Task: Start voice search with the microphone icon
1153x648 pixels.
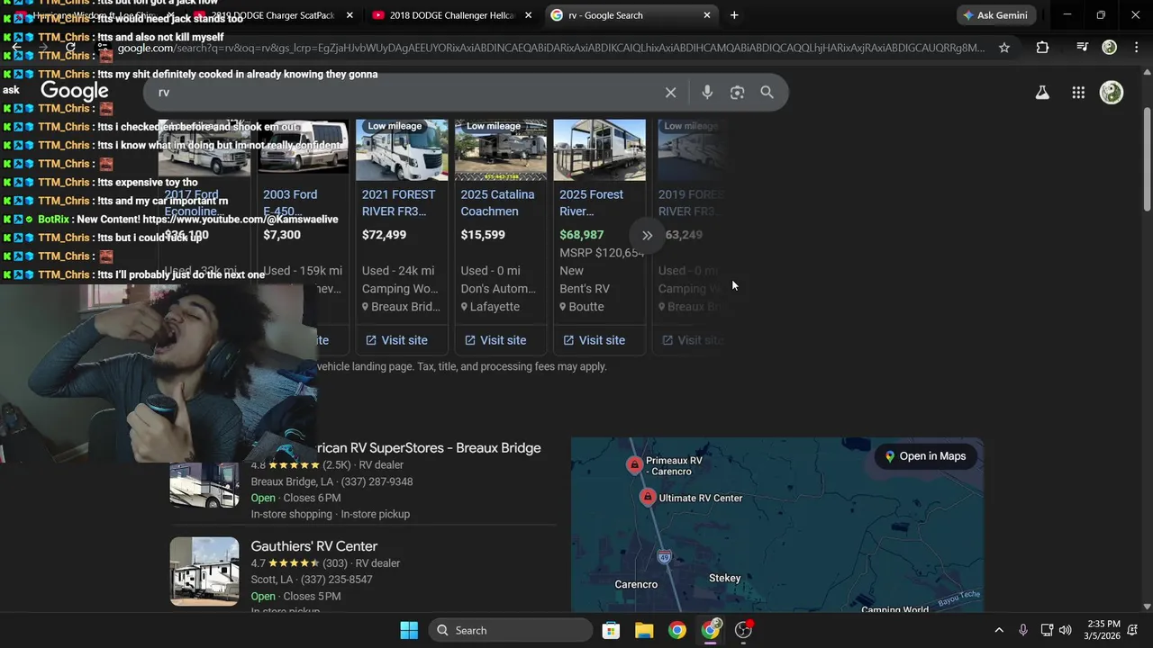Action: coord(707,93)
